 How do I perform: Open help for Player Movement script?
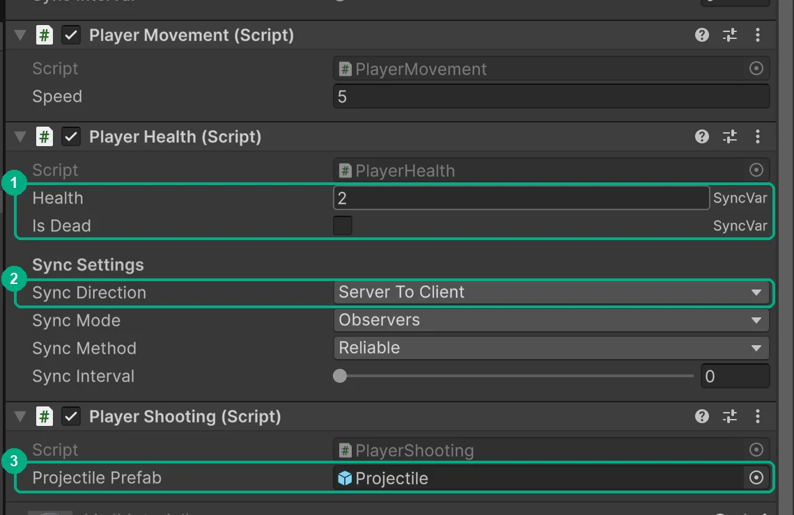coord(702,35)
